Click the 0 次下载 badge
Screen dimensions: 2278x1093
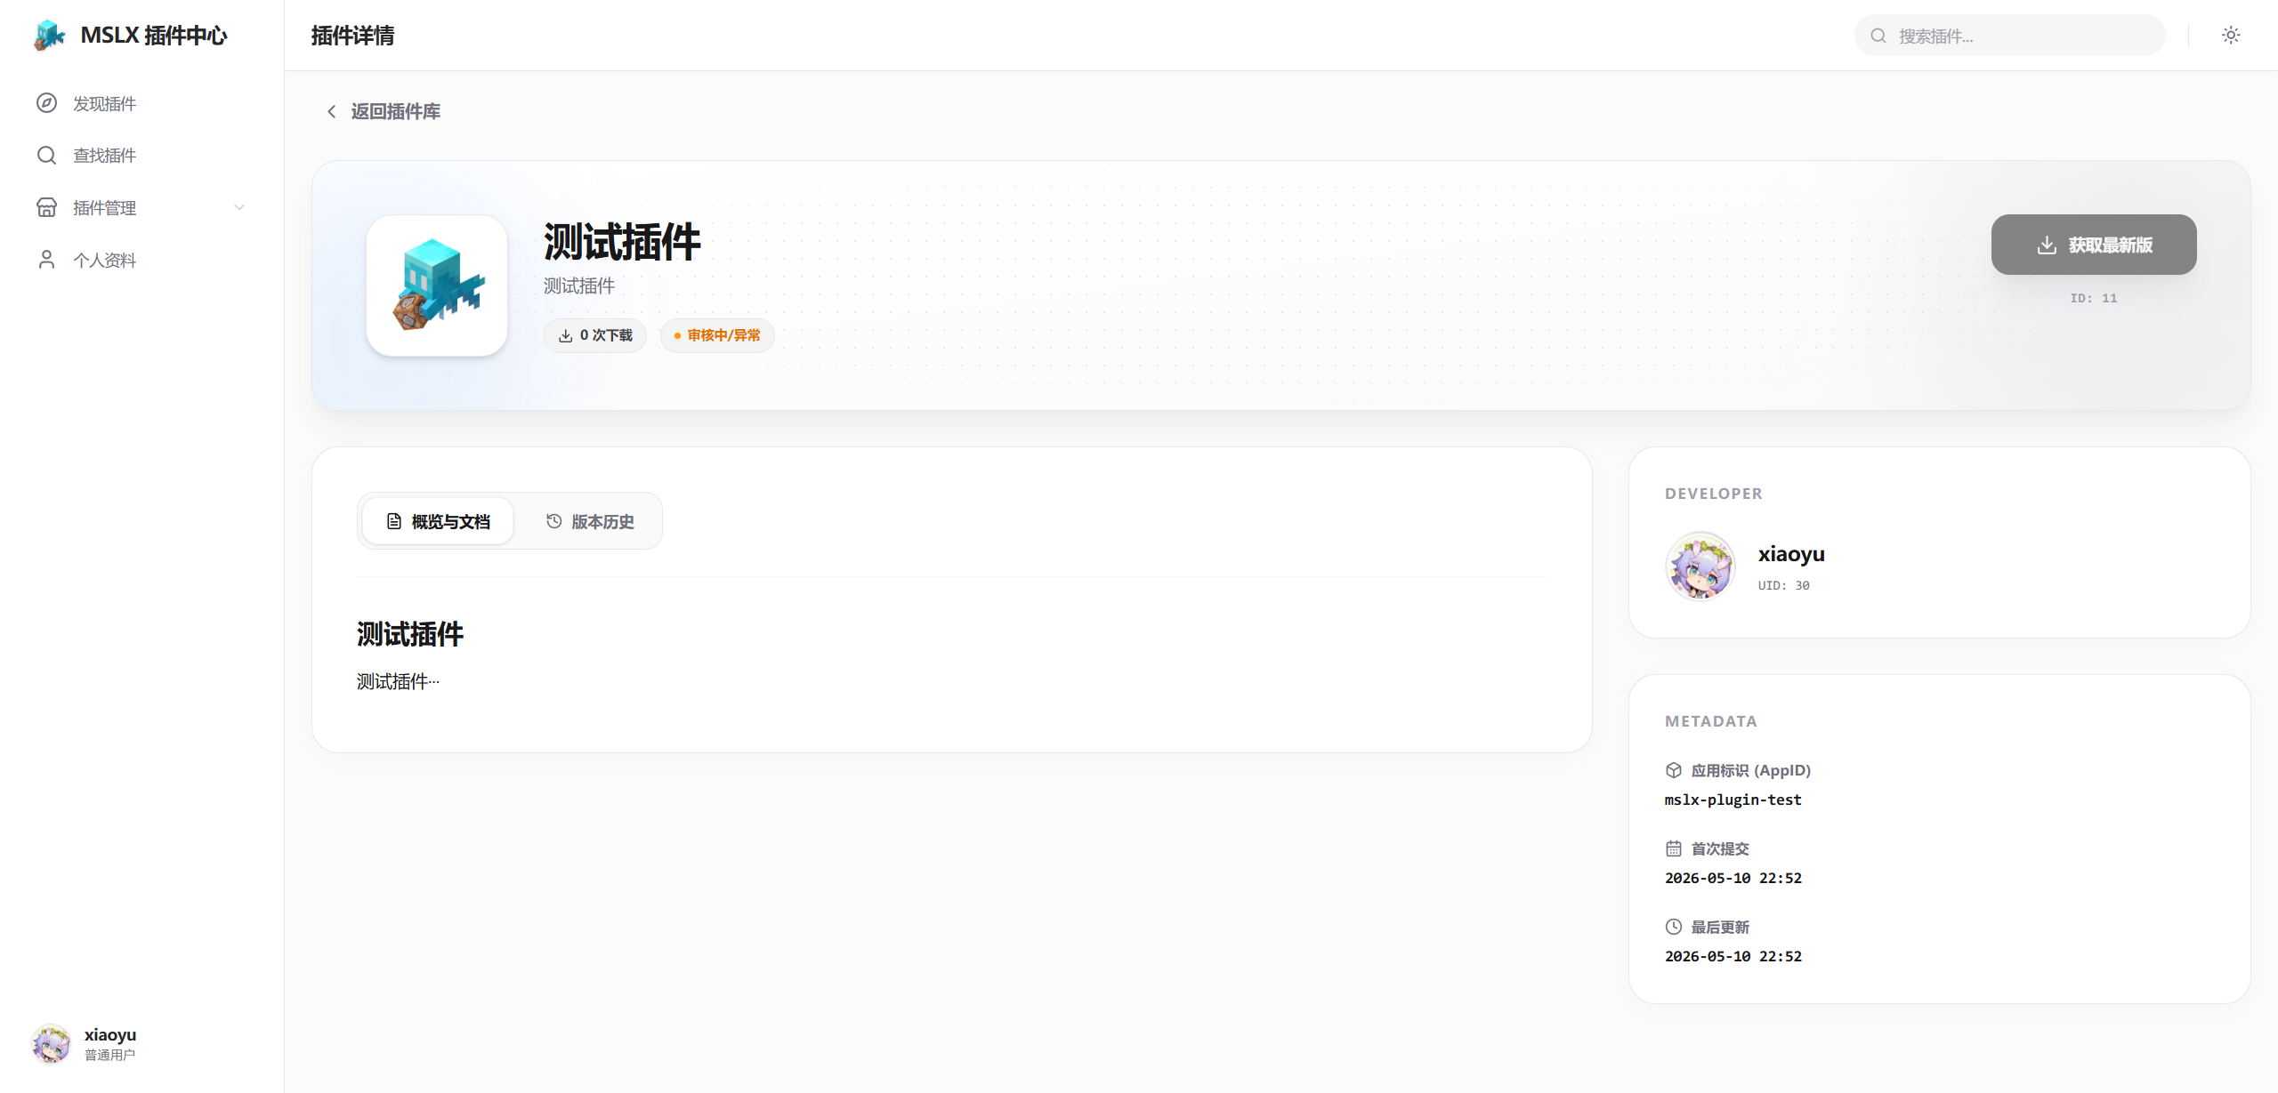pos(595,335)
